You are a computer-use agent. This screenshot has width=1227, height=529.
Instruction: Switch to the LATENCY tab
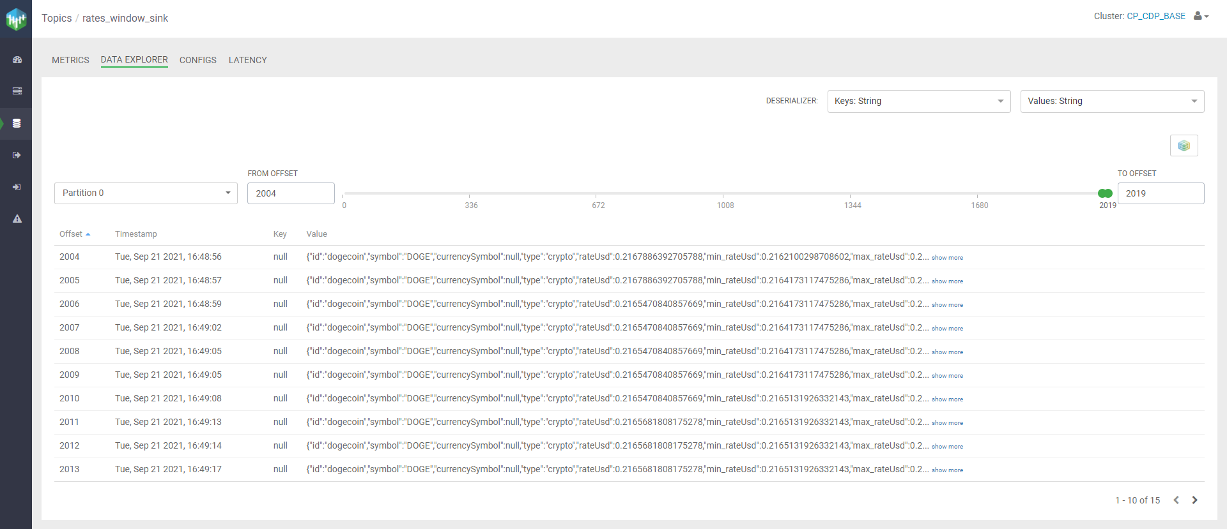pos(248,60)
